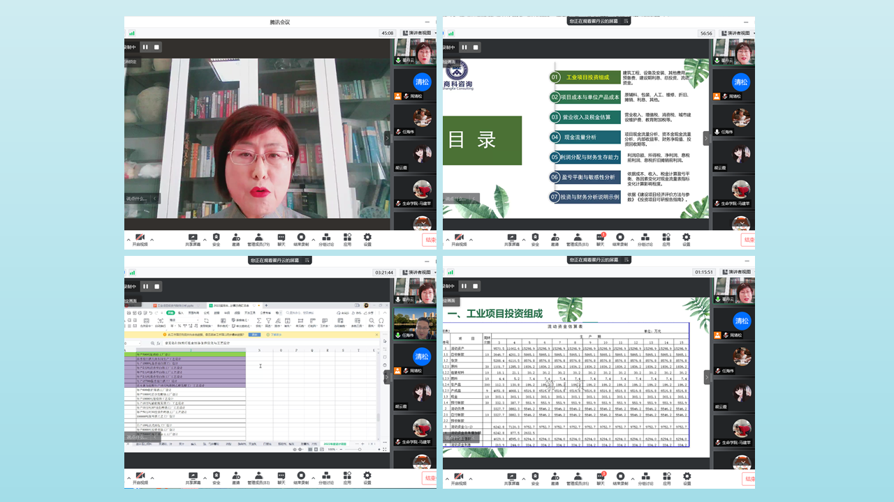Open menu on screen-viewing banner, top-right window
Viewport: 894px width, 502px height.
click(626, 22)
